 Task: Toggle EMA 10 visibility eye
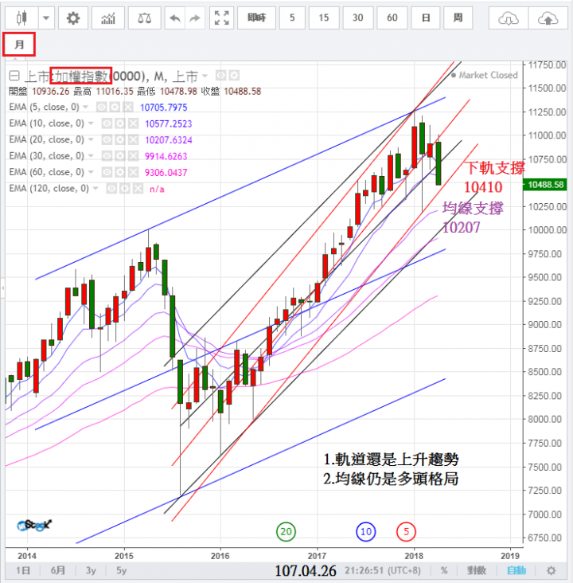(107, 123)
